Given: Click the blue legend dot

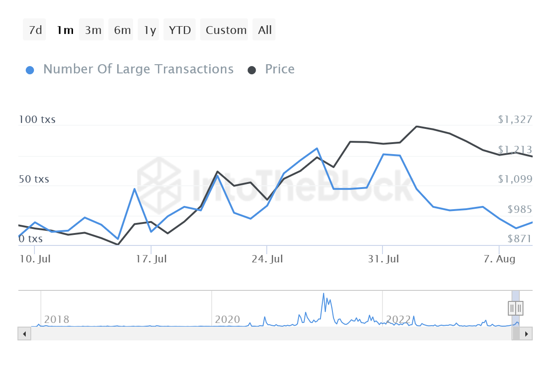Looking at the screenshot, I should coord(30,70).
